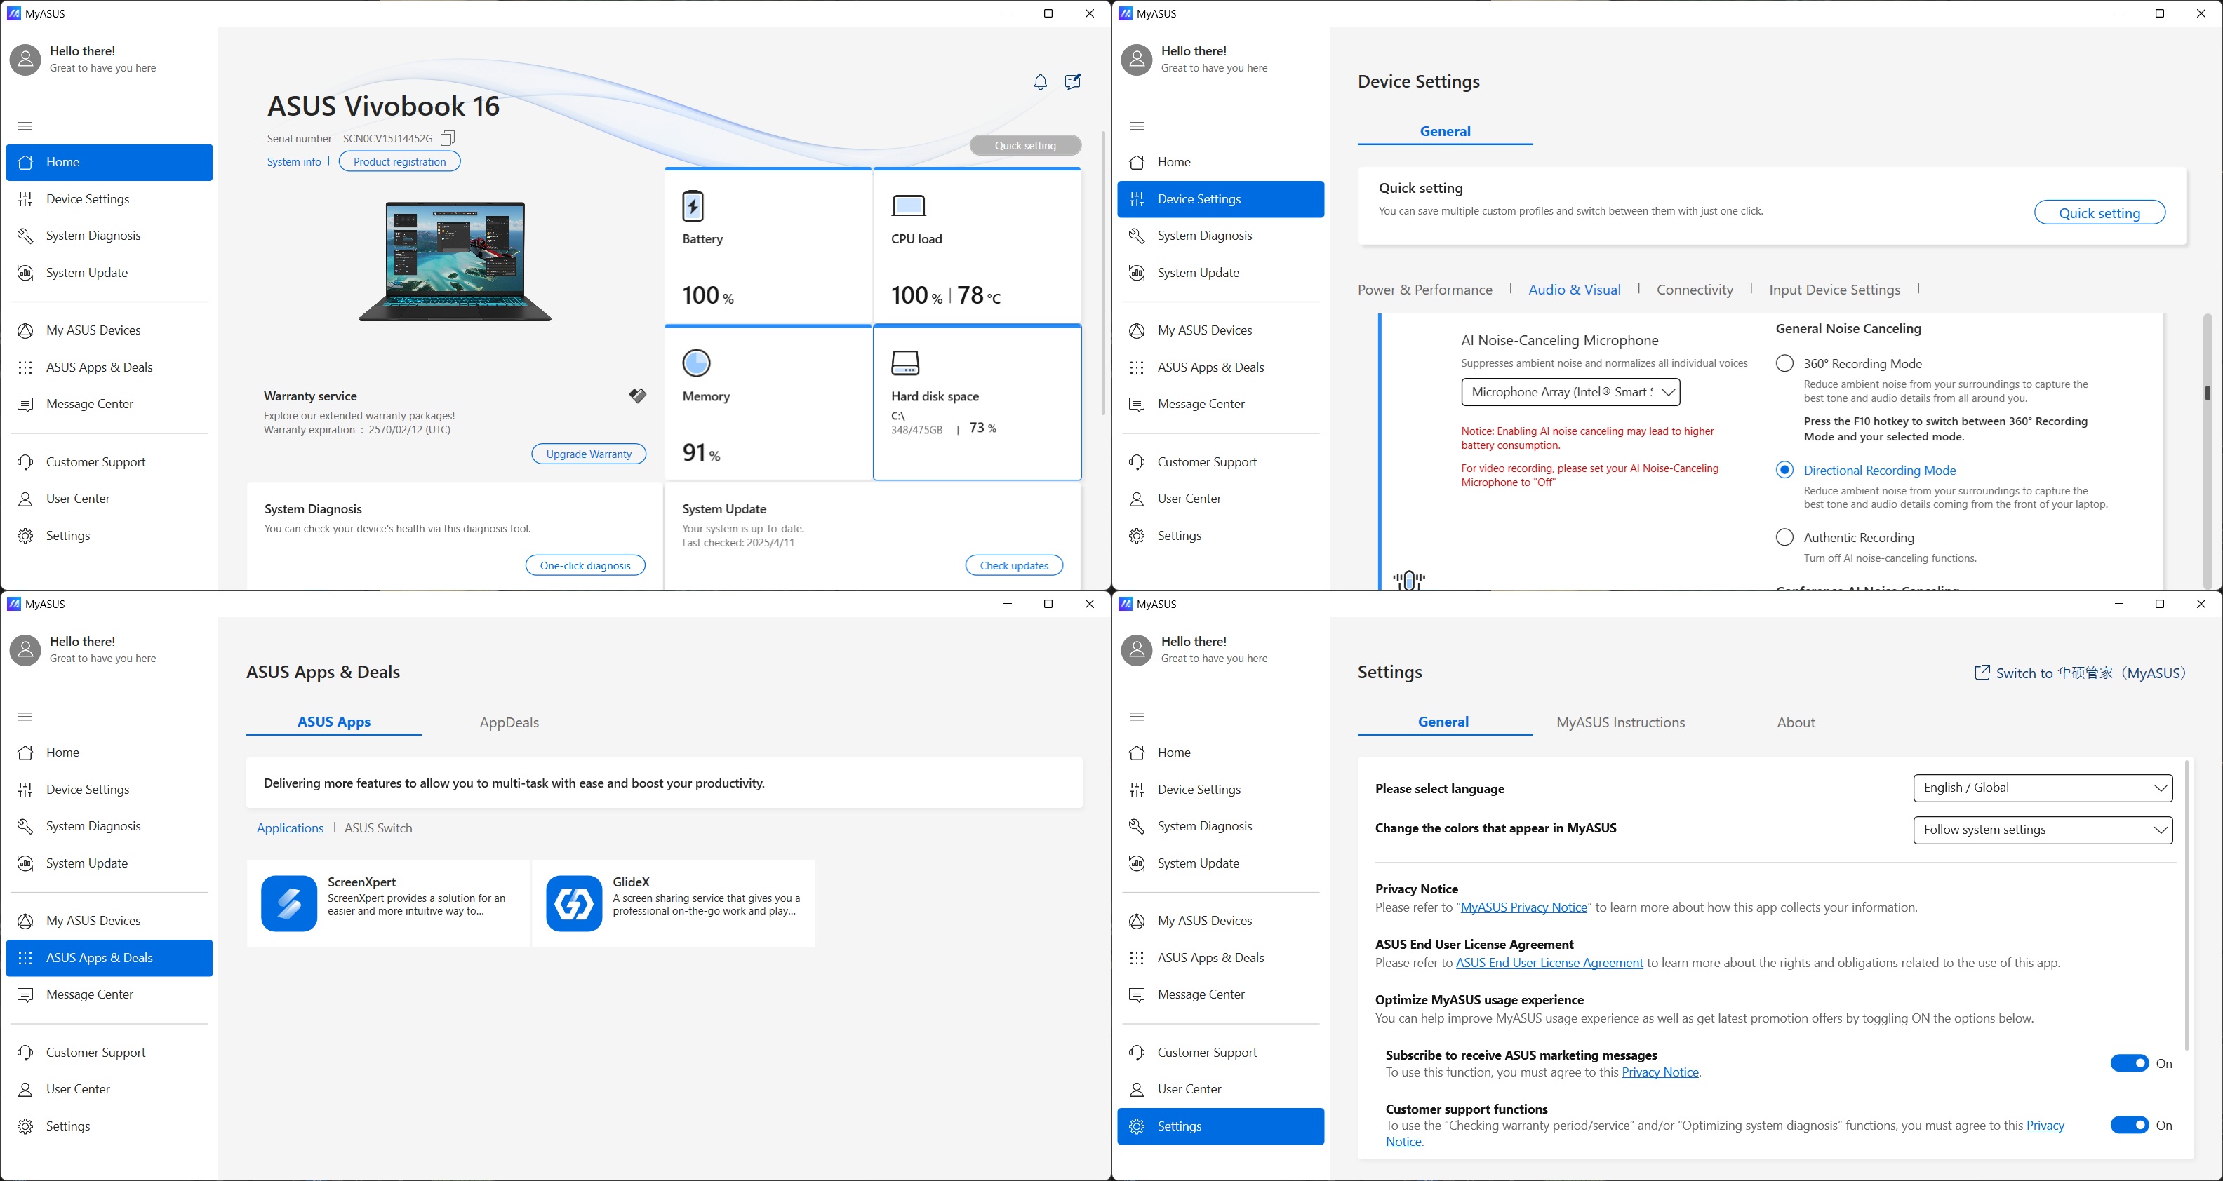Click the Hard disk space drive icon
Screen dimensions: 2223x1181
coord(904,363)
